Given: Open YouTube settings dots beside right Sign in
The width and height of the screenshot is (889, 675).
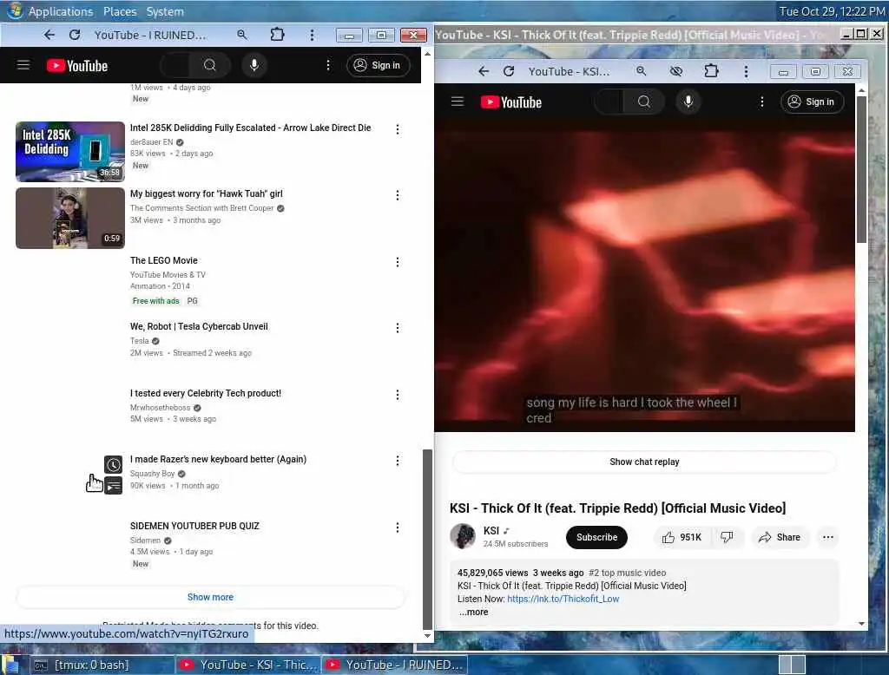Looking at the screenshot, I should (762, 102).
